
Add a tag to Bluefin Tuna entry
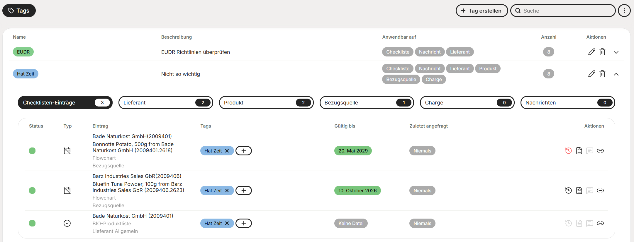pos(244,190)
